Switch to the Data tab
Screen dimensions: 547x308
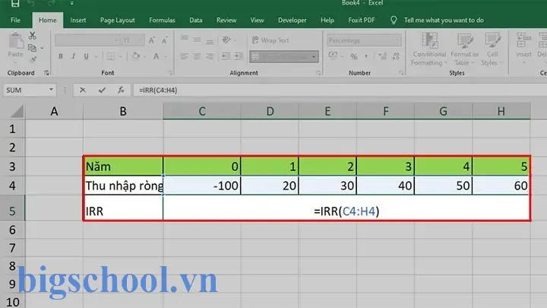click(x=196, y=21)
